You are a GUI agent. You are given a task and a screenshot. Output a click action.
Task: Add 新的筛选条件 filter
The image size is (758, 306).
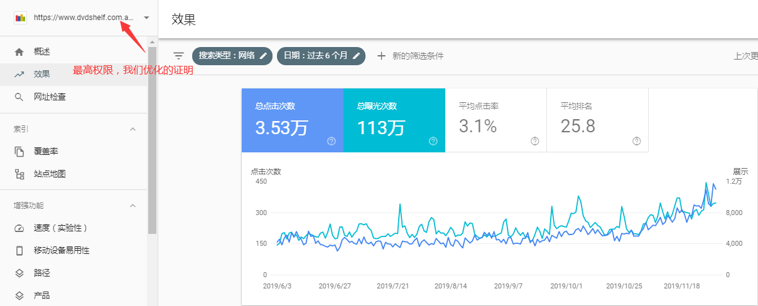(418, 56)
